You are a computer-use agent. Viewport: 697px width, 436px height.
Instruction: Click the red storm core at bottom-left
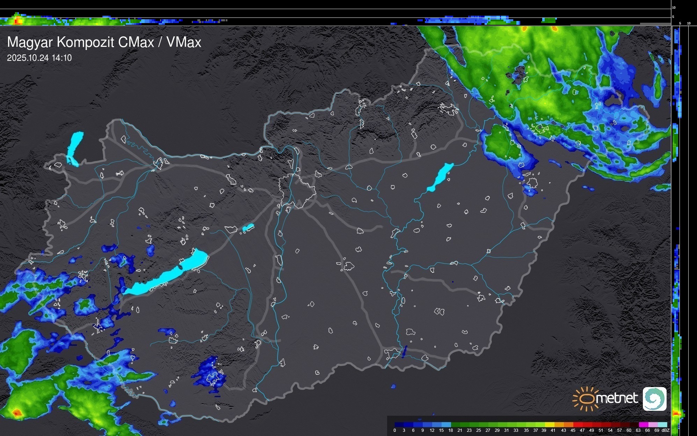(17, 413)
